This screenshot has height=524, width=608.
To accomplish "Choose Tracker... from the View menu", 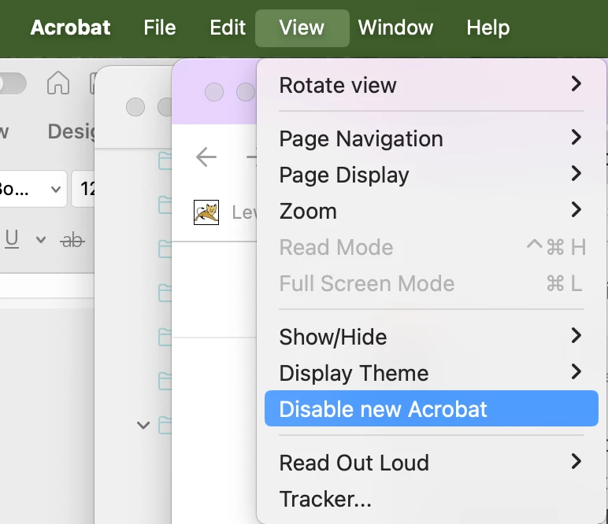I will (431, 499).
